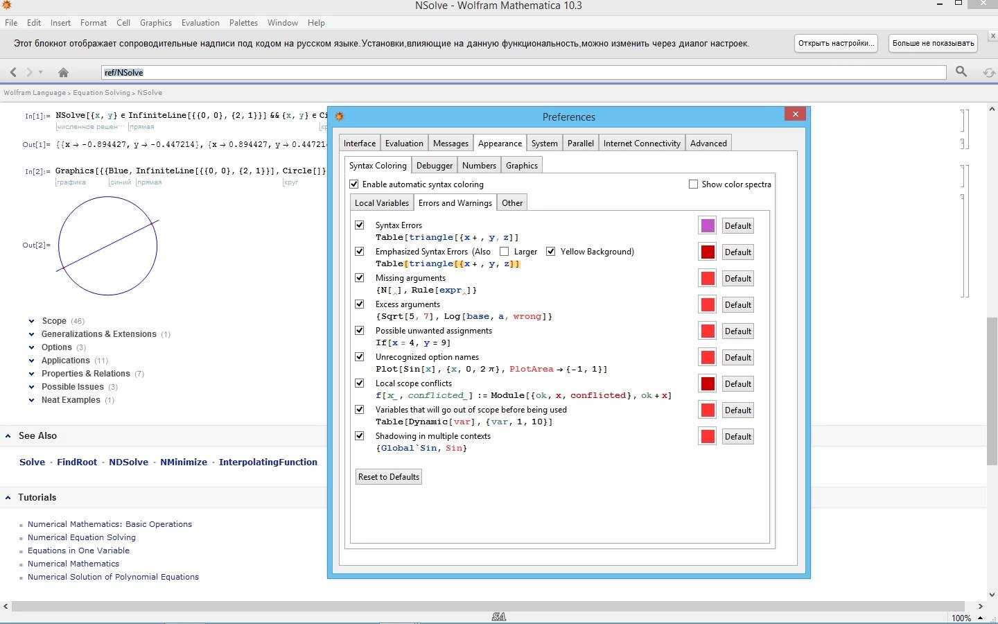Pick the purple Syntax Errors color swatch

pyautogui.click(x=708, y=226)
